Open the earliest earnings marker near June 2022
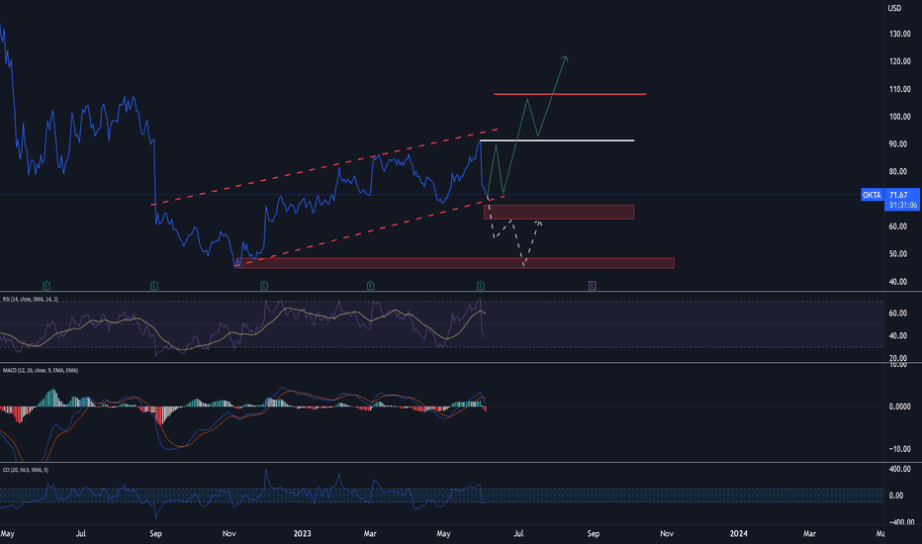This screenshot has height=544, width=922. pyautogui.click(x=46, y=286)
